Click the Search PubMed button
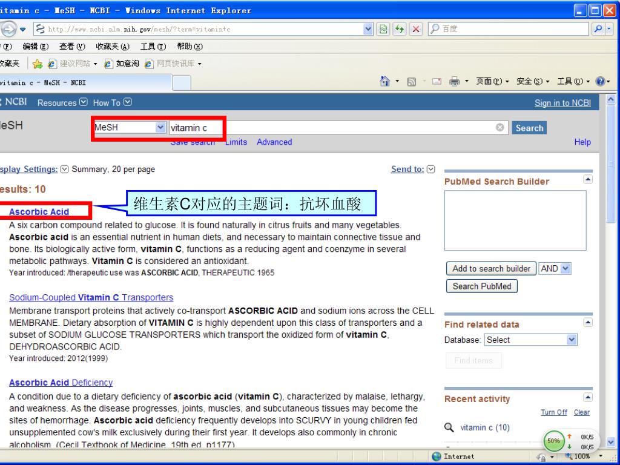This screenshot has width=620, height=465. coord(481,286)
